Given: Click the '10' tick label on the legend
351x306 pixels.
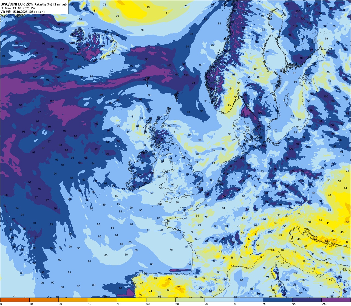Looking at the screenshot, I should (31, 304).
